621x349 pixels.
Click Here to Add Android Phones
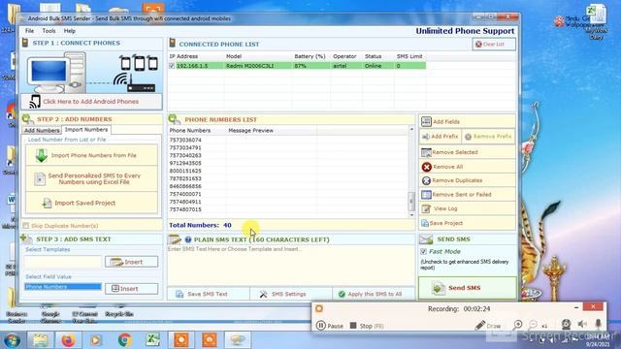[91, 102]
